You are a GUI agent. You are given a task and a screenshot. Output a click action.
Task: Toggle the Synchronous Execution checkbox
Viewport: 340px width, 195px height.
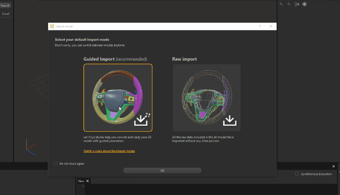(x=297, y=174)
